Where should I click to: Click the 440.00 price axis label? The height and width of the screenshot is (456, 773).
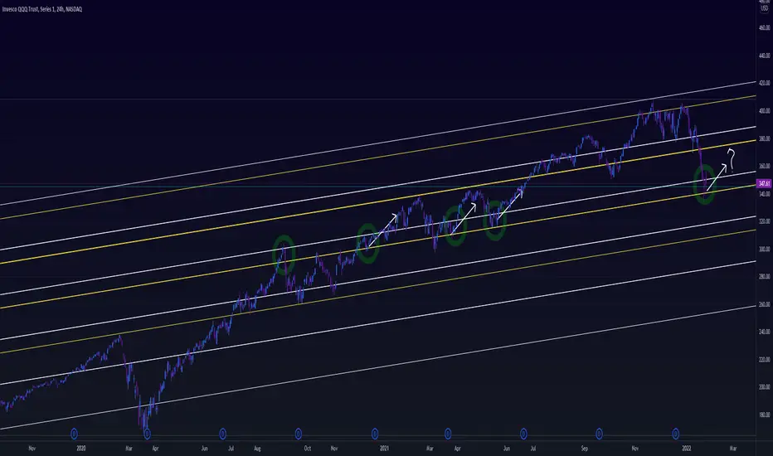pos(764,56)
